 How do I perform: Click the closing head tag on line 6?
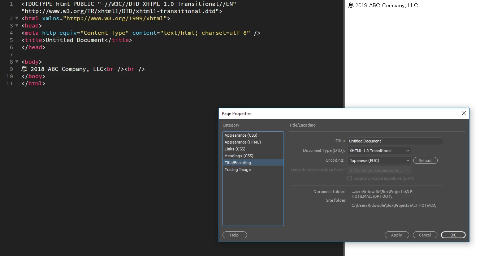point(34,47)
